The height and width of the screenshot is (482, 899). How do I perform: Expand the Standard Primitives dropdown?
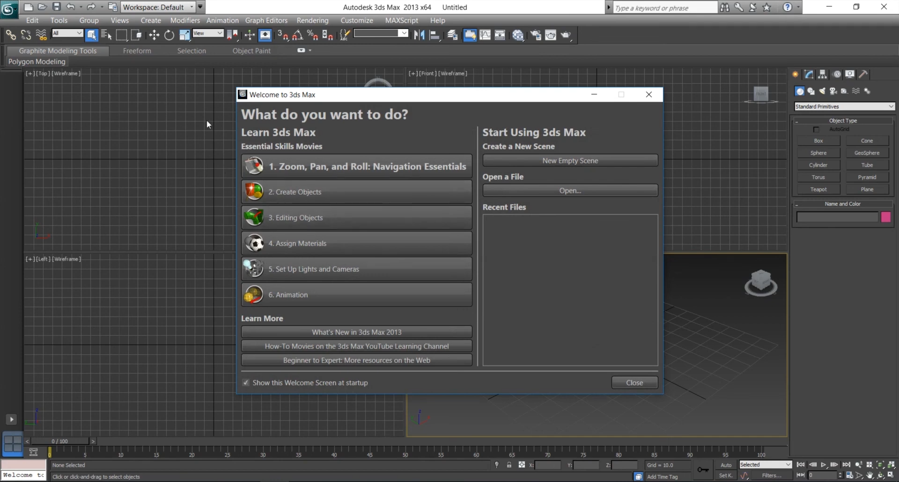844,107
